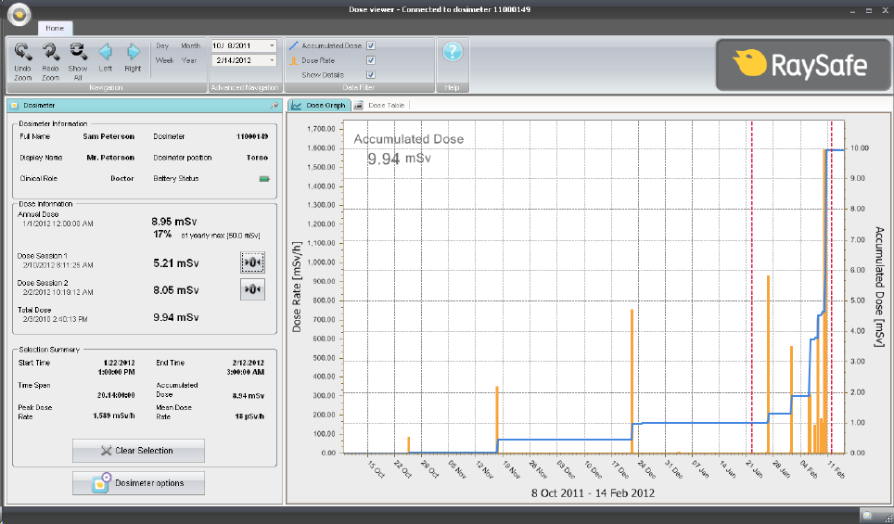Open the start date 10/8/2011 dropdown
This screenshot has width=894, height=524.
(x=272, y=45)
